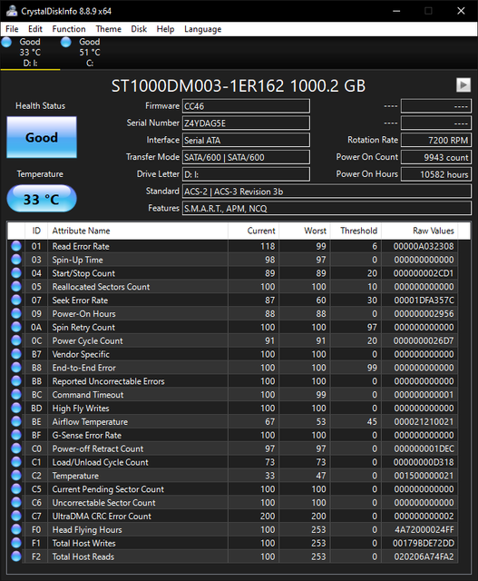Viewport: 478px width, 581px height.
Task: Click the Good health status button
Action: coord(42,137)
